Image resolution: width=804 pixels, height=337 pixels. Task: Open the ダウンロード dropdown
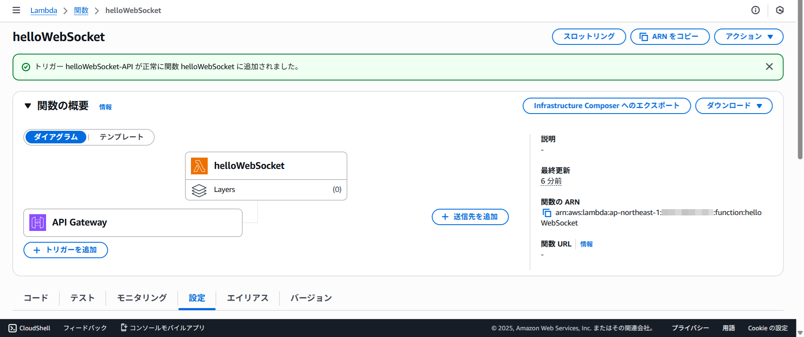pyautogui.click(x=734, y=106)
